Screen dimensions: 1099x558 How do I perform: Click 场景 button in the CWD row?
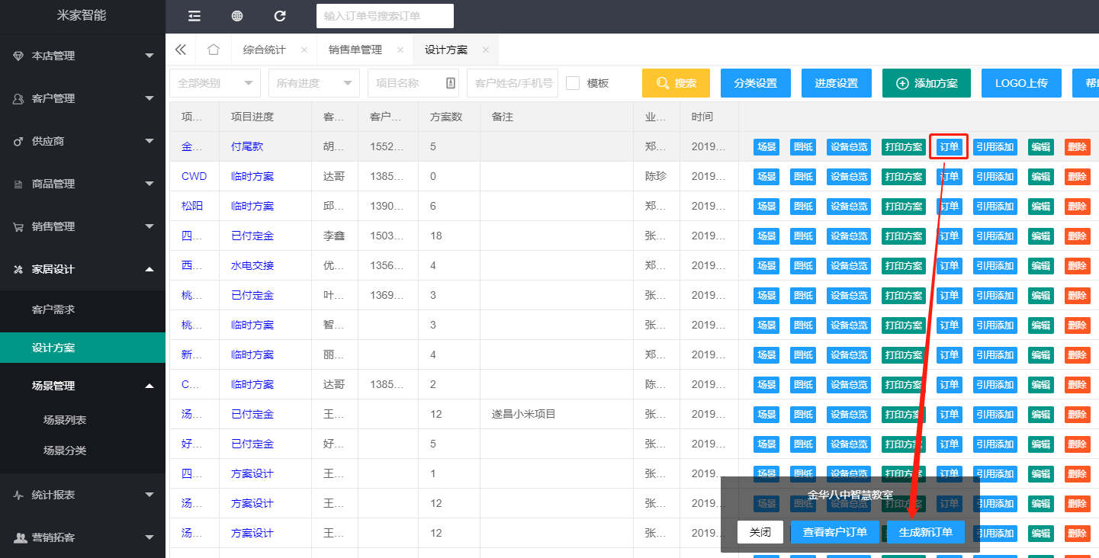766,177
